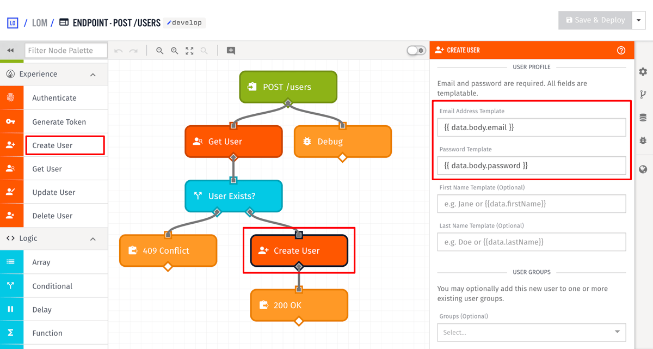This screenshot has height=349, width=653.
Task: Edit the Password Template field
Action: (532, 166)
